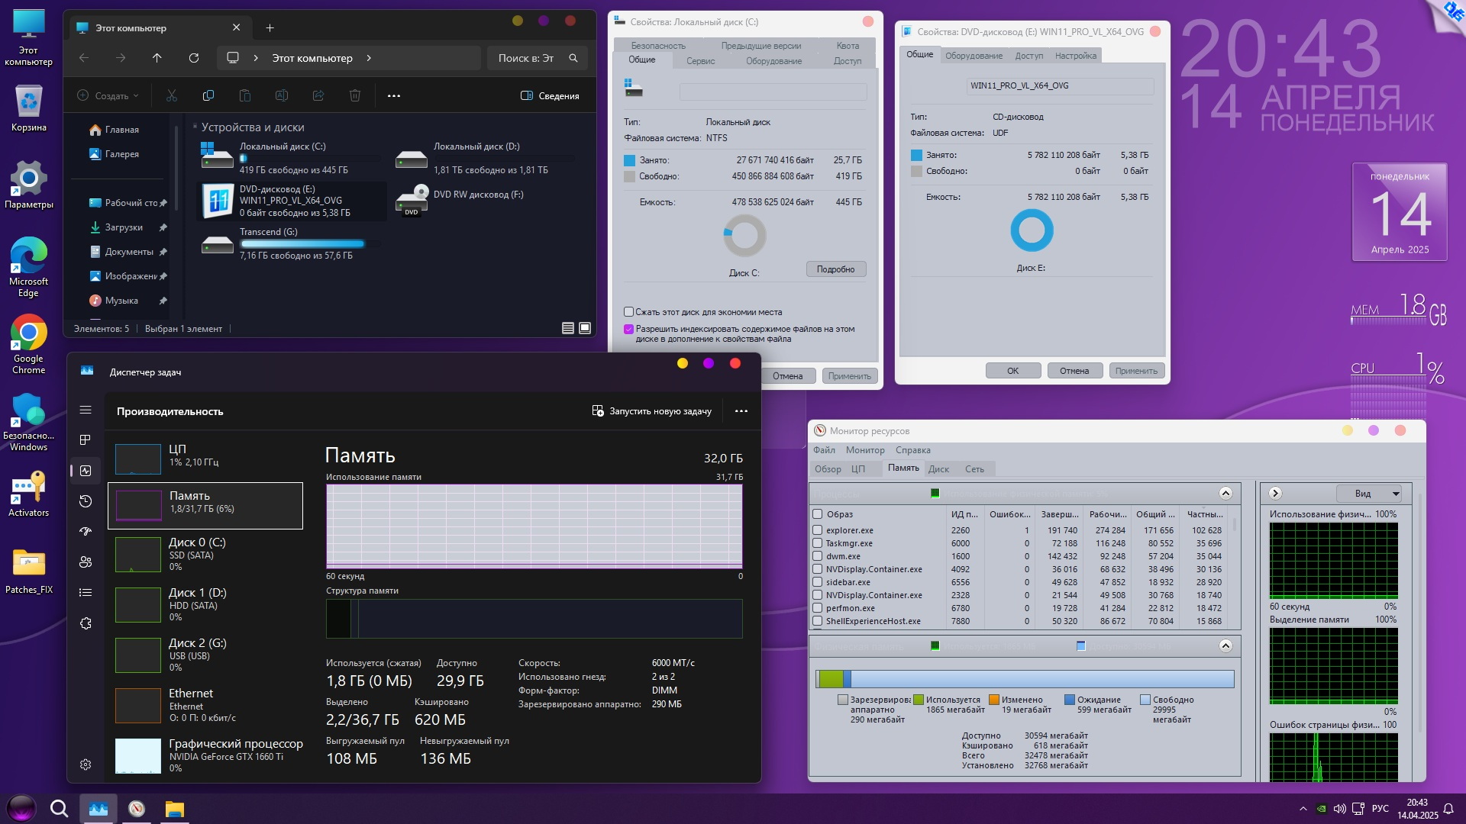
Task: Open Resource Monitor from the taskbar
Action: [137, 809]
